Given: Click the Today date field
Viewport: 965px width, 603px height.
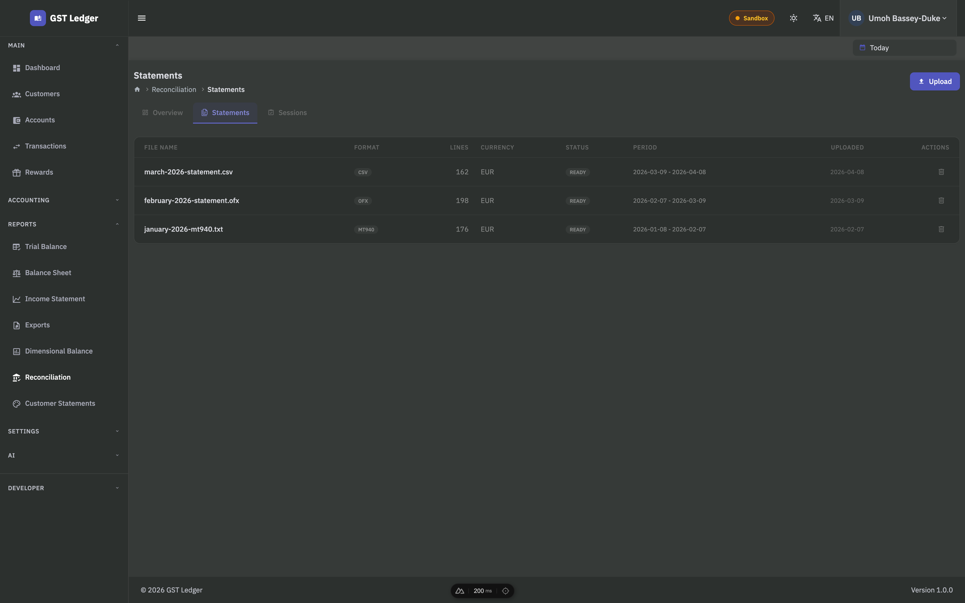Looking at the screenshot, I should tap(904, 48).
